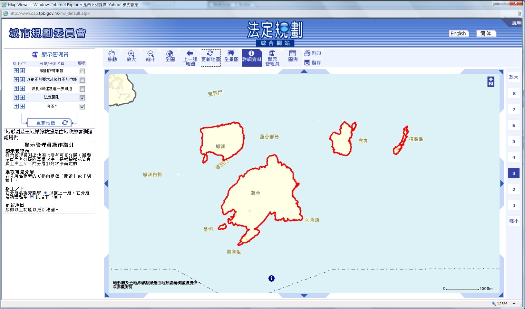This screenshot has width=525, height=309.
Task: Select the 移動 pan tool
Action: pos(112,57)
